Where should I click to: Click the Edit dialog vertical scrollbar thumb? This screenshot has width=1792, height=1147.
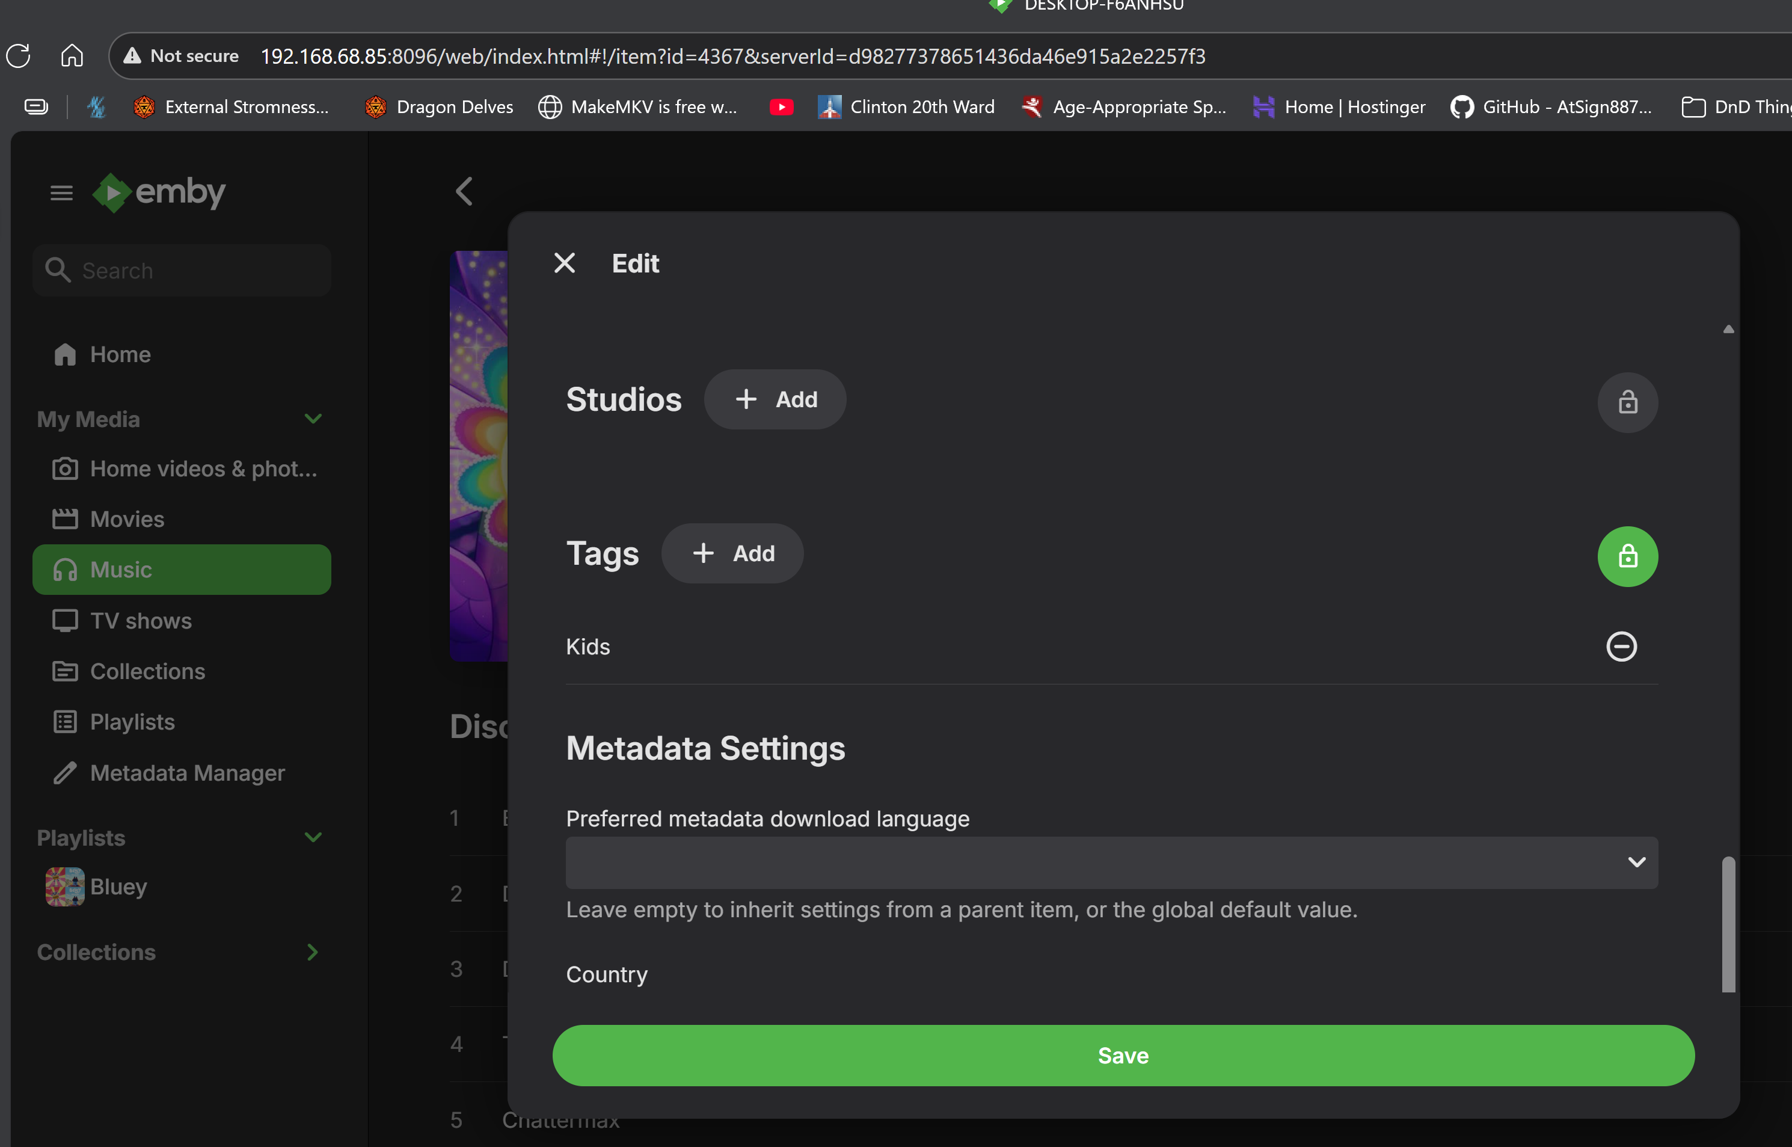[1728, 924]
